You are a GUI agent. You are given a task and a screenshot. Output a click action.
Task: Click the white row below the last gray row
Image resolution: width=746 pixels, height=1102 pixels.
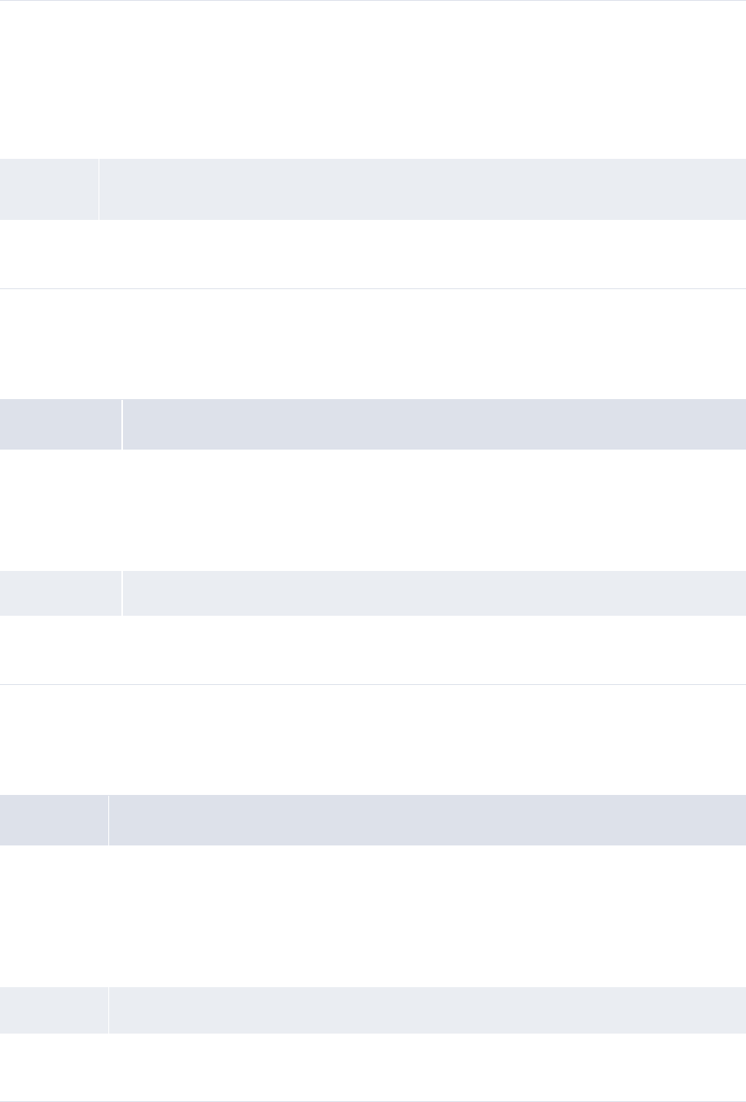point(373,1067)
